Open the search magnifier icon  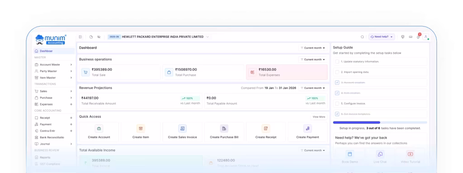[x=362, y=37]
